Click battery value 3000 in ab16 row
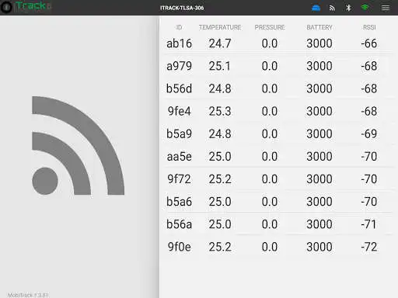Viewport: 398px width, 298px height. 319,43
